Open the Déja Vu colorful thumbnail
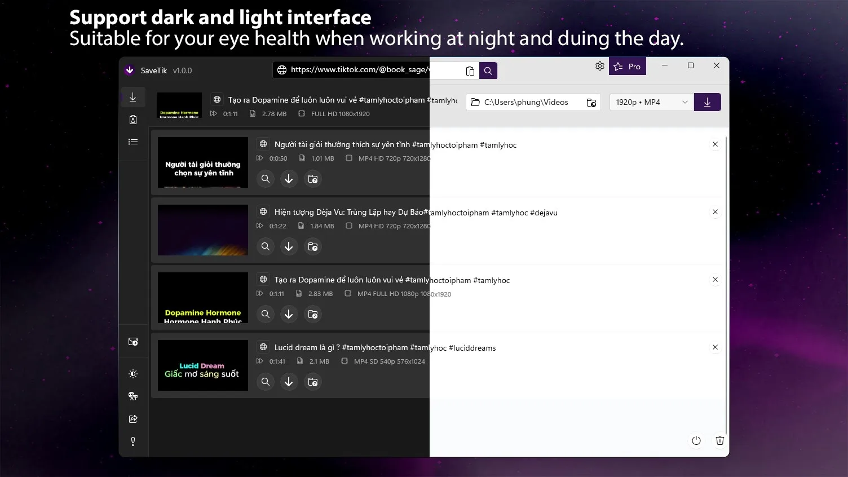Viewport: 848px width, 477px height. coord(203,230)
